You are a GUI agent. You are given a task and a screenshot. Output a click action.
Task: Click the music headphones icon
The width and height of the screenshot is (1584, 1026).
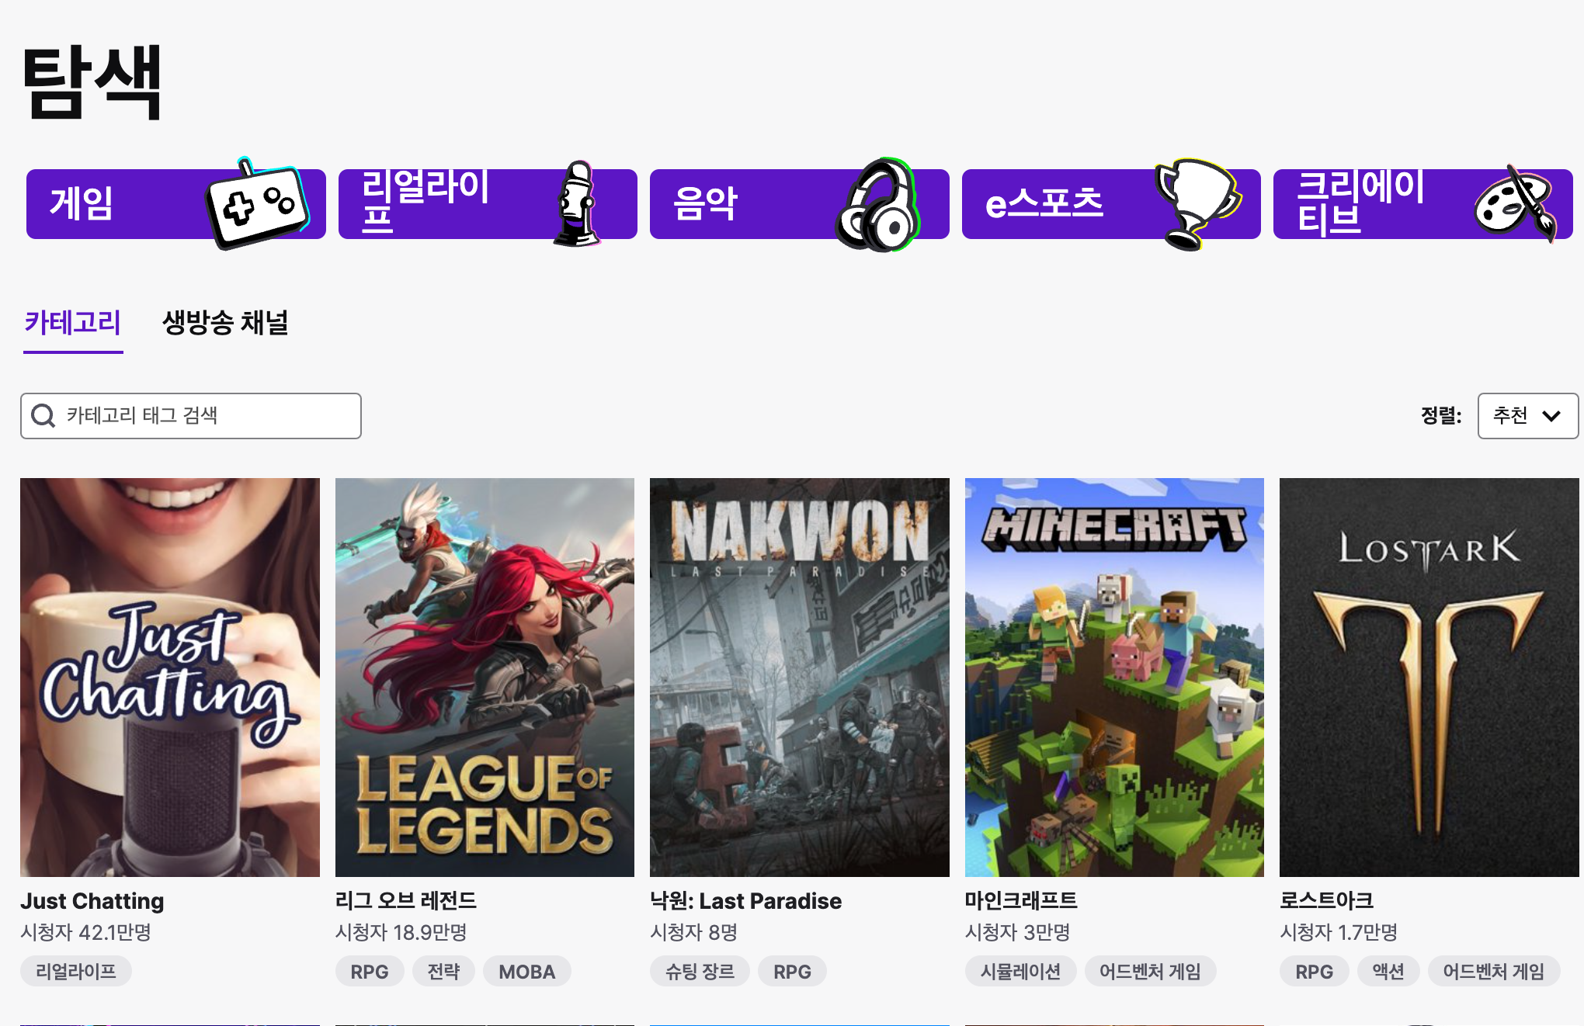[878, 206]
